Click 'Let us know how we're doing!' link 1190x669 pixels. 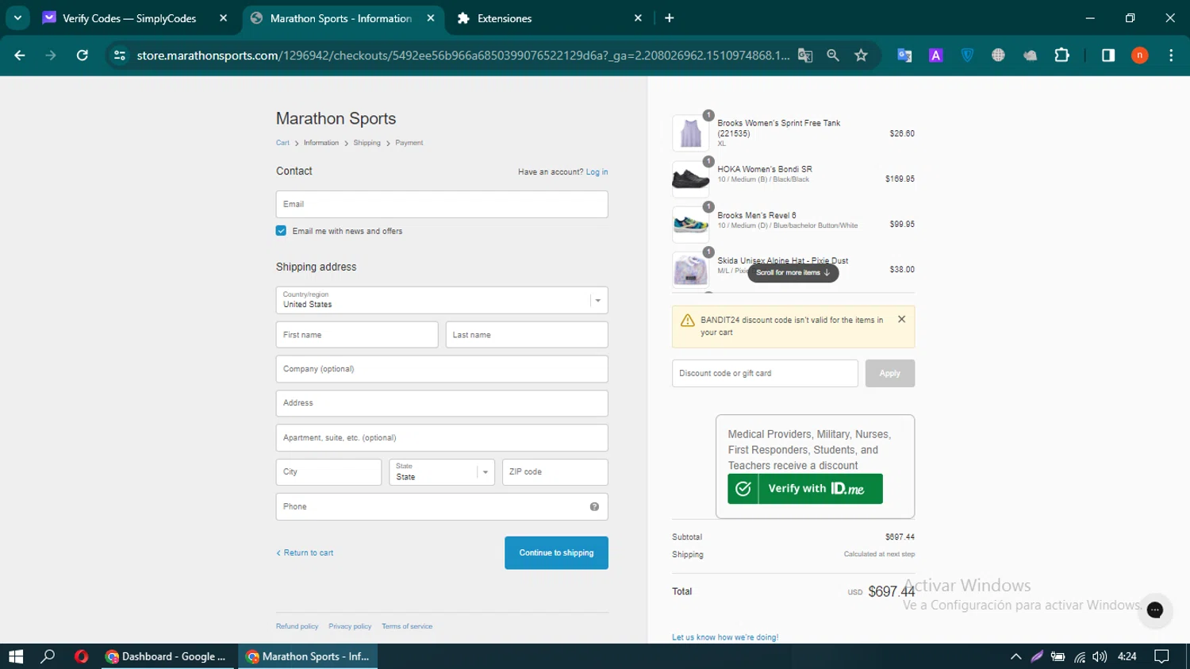click(725, 637)
